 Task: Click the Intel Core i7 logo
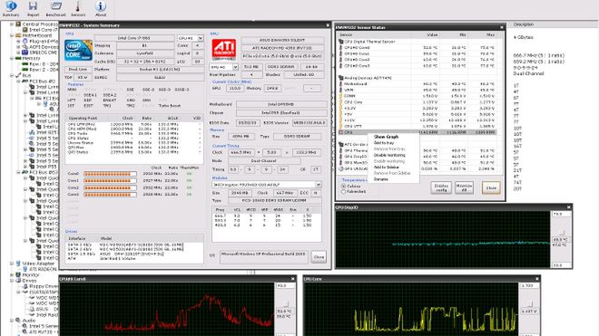point(78,50)
